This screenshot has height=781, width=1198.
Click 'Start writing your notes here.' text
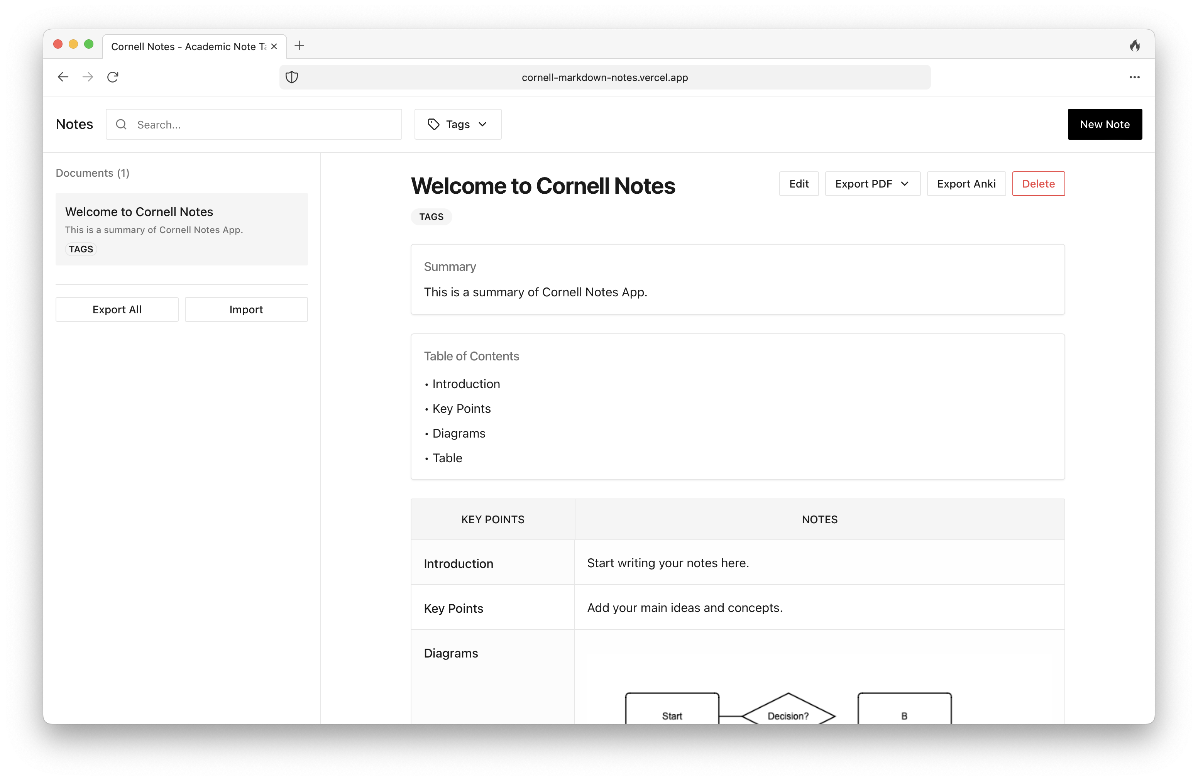(x=668, y=563)
